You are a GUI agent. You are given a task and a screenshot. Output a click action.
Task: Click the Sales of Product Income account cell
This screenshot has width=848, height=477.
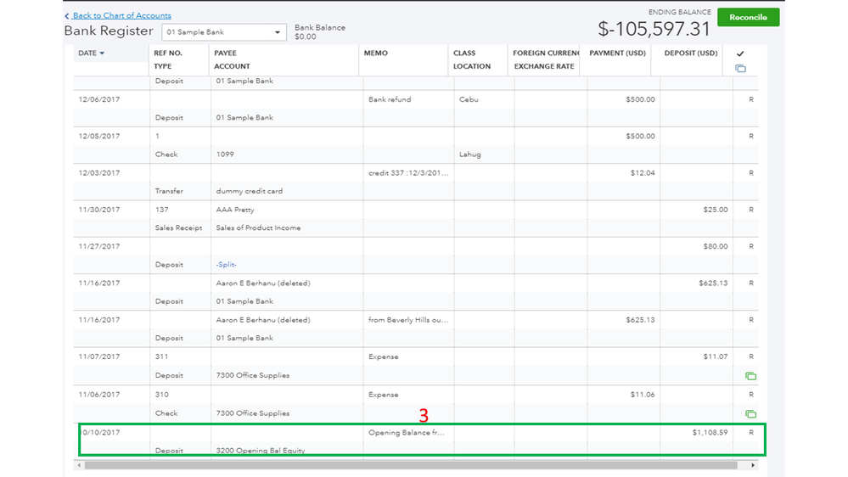(x=258, y=227)
